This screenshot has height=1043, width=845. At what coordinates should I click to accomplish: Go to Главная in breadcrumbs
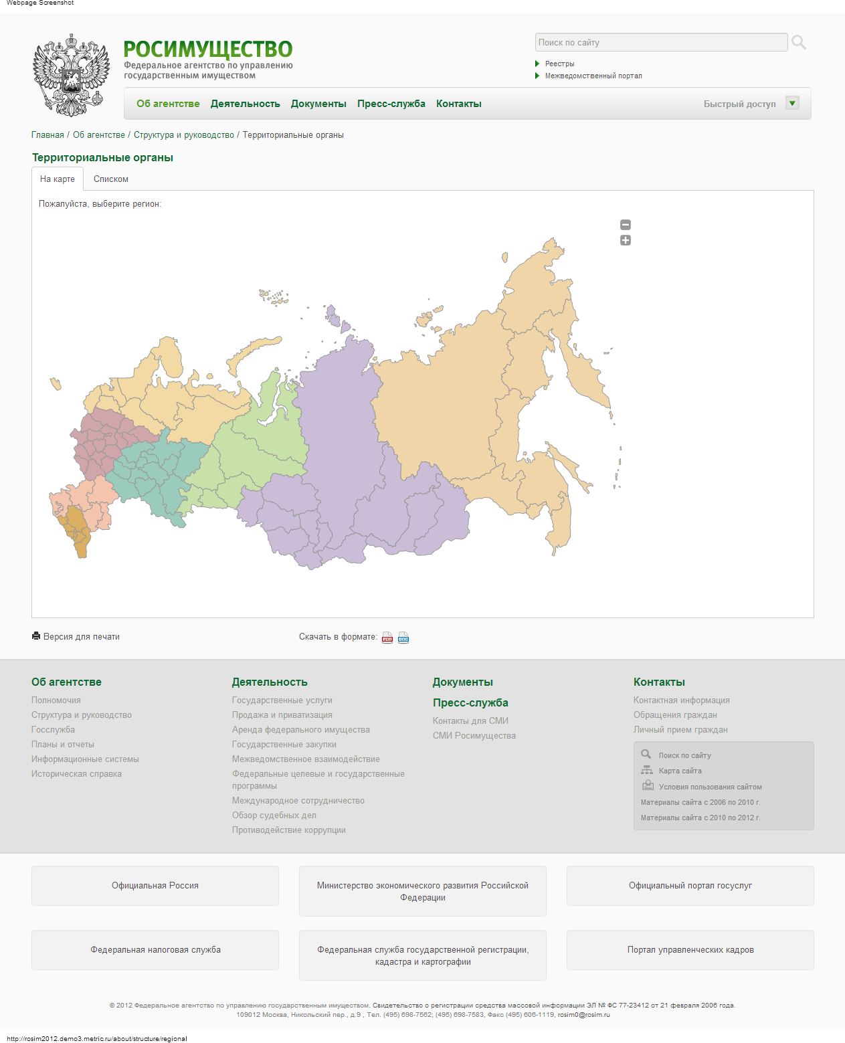pyautogui.click(x=48, y=135)
